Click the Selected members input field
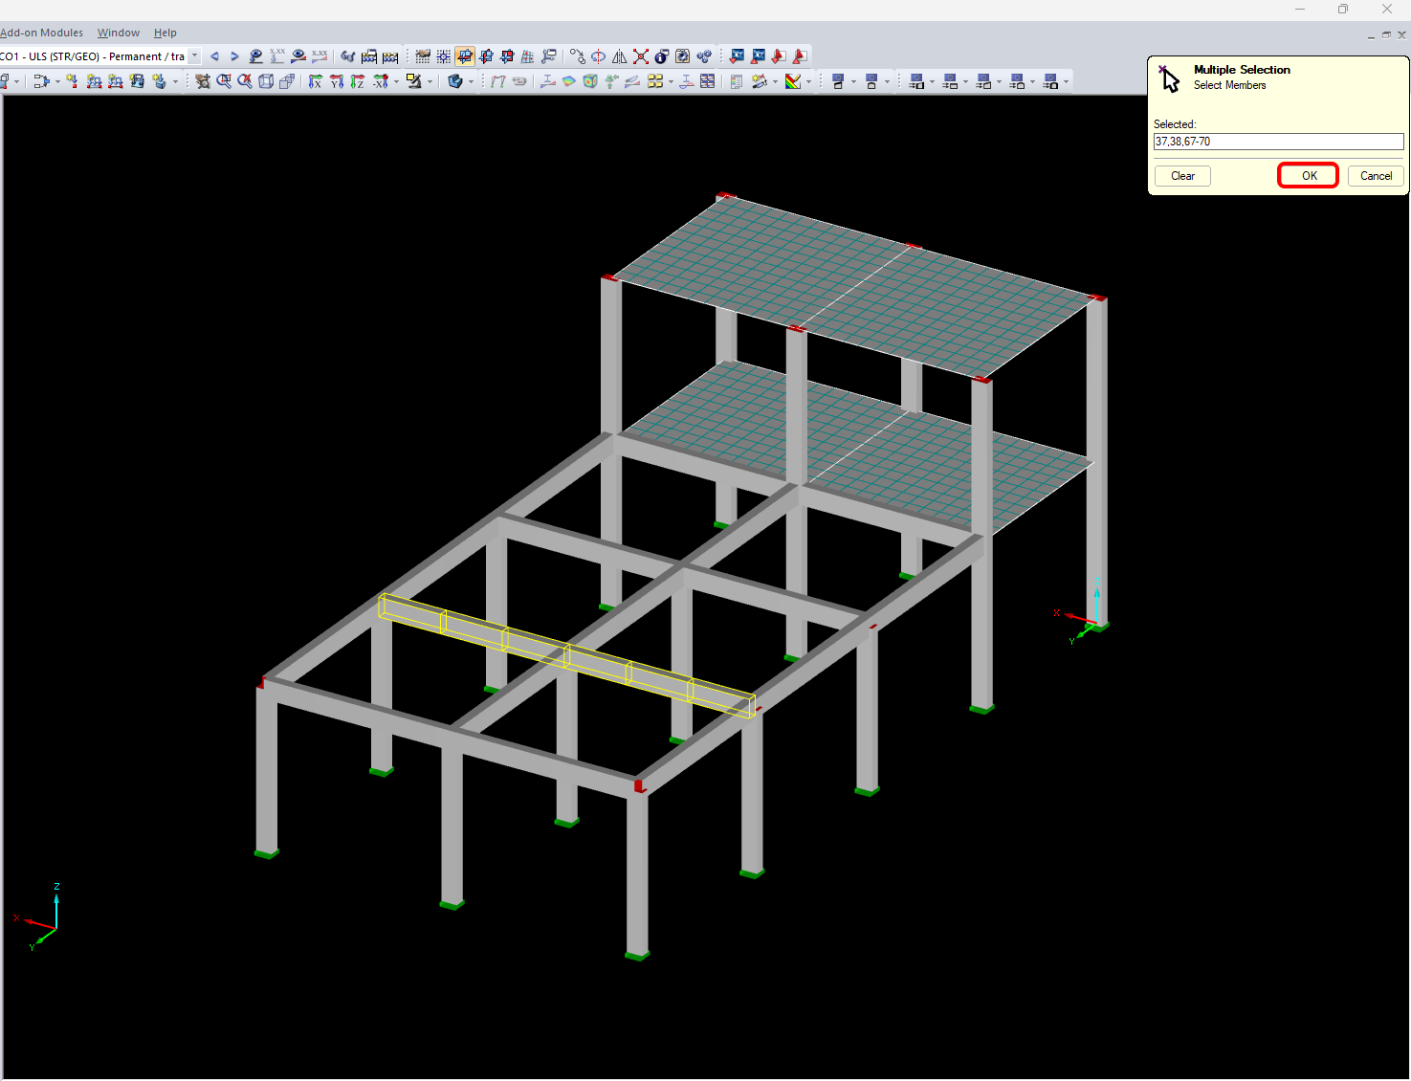Viewport: 1411px width, 1081px height. coord(1279,142)
